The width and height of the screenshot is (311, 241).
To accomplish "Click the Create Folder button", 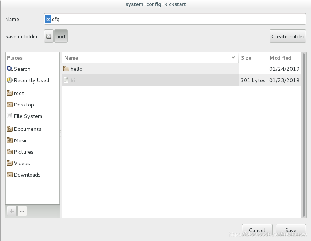I will [x=288, y=36].
